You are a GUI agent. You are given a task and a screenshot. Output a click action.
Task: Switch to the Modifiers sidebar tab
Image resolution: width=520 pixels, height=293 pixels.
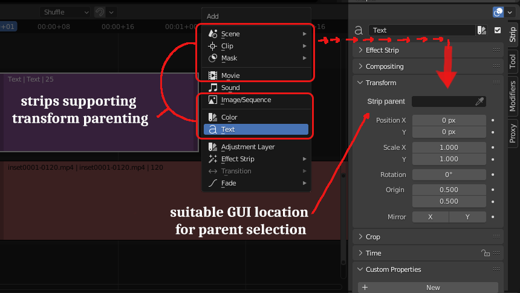coord(513,96)
